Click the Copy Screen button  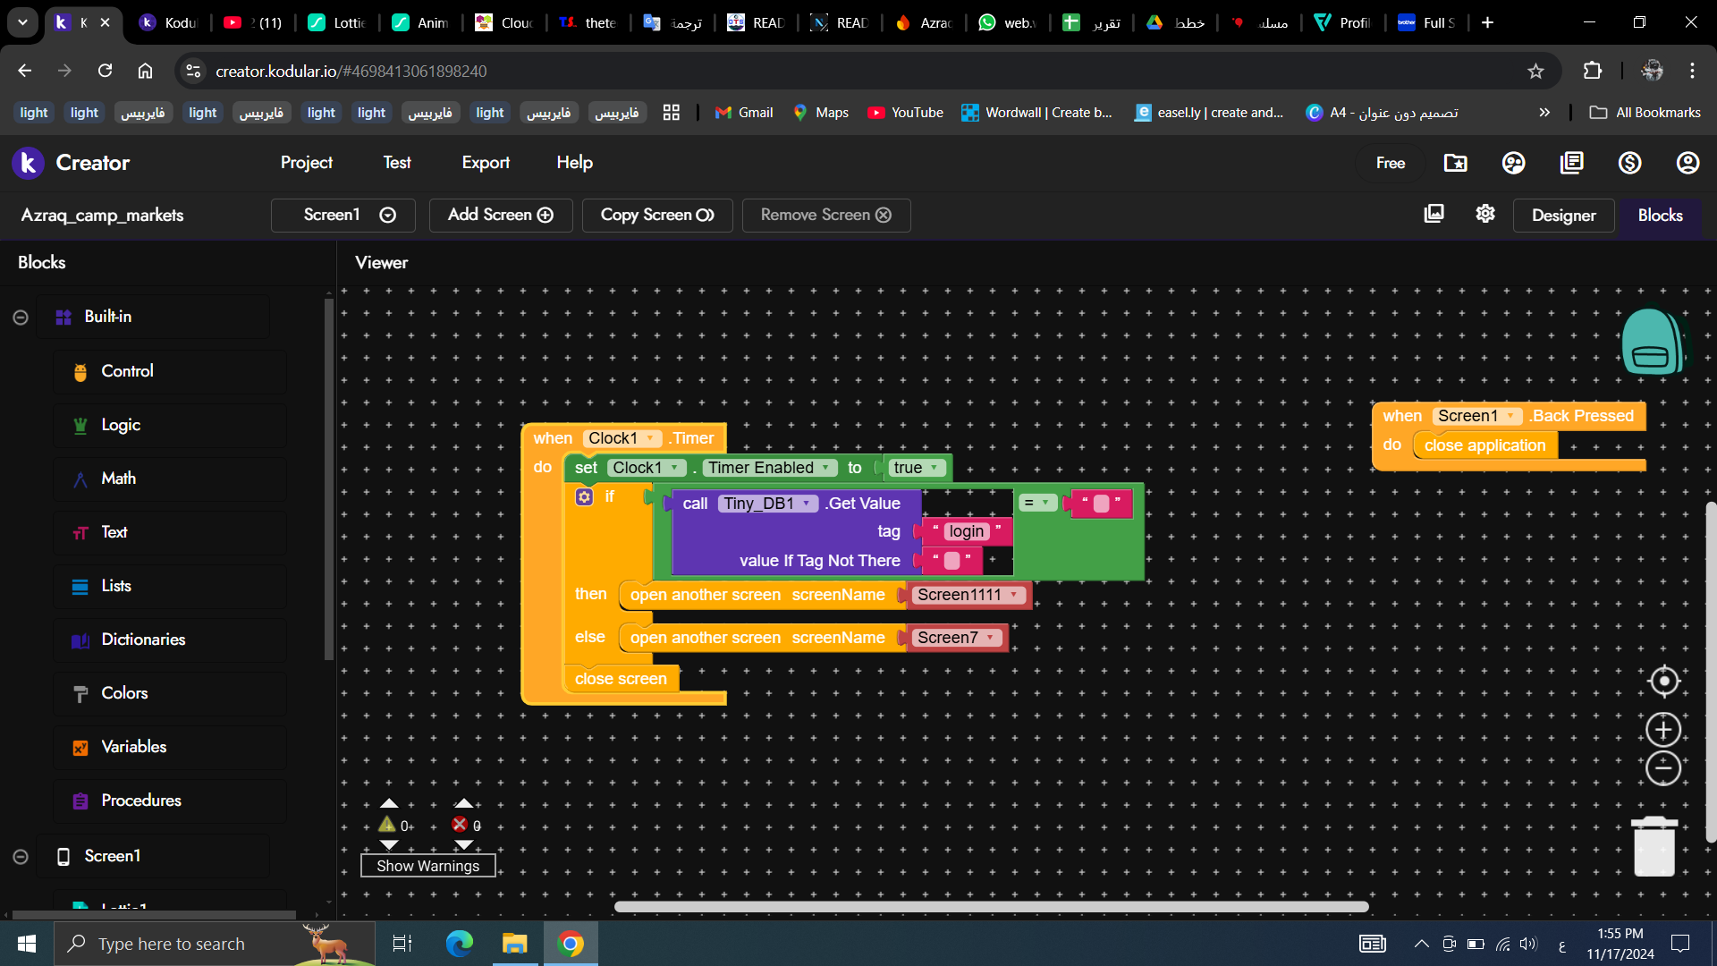(x=656, y=215)
